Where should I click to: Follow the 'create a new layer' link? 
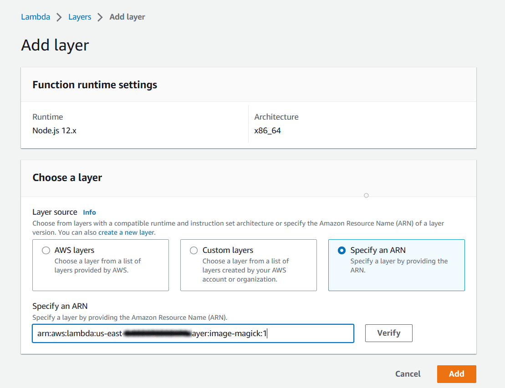coord(126,232)
